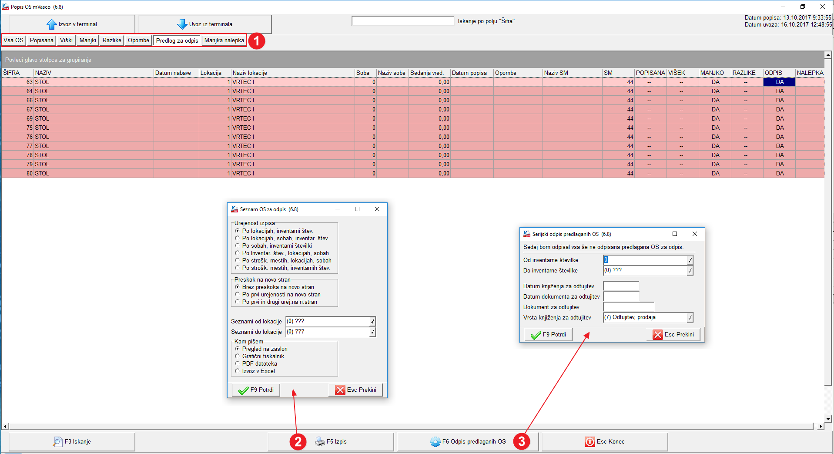Switch to Vsa OS tab
834x454 pixels.
coord(13,40)
